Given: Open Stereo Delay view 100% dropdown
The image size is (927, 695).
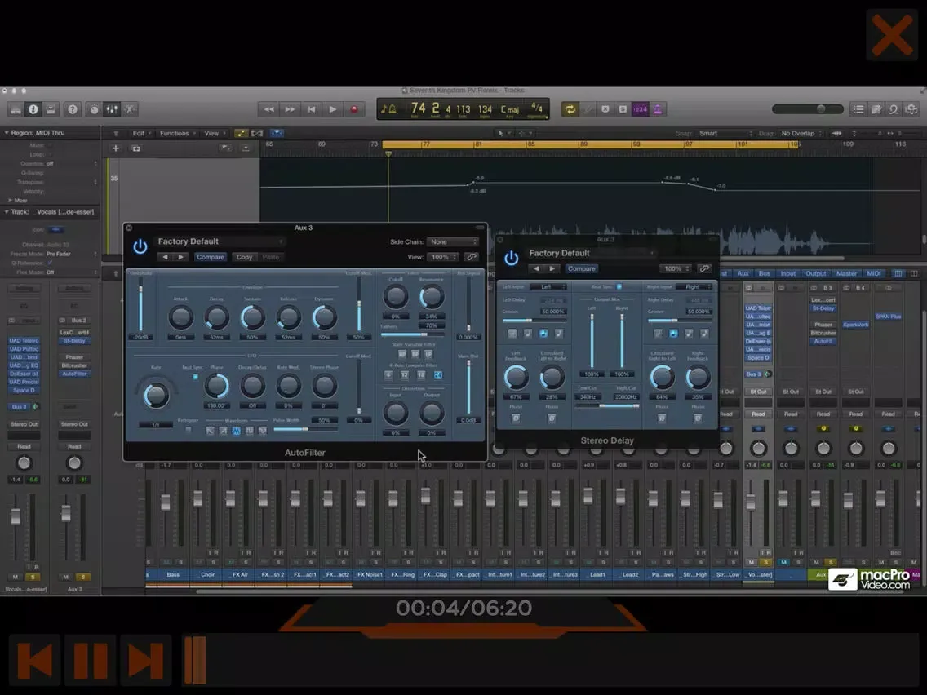Looking at the screenshot, I should click(676, 268).
